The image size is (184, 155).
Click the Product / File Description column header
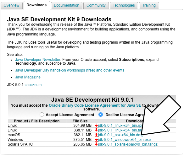point(36,121)
